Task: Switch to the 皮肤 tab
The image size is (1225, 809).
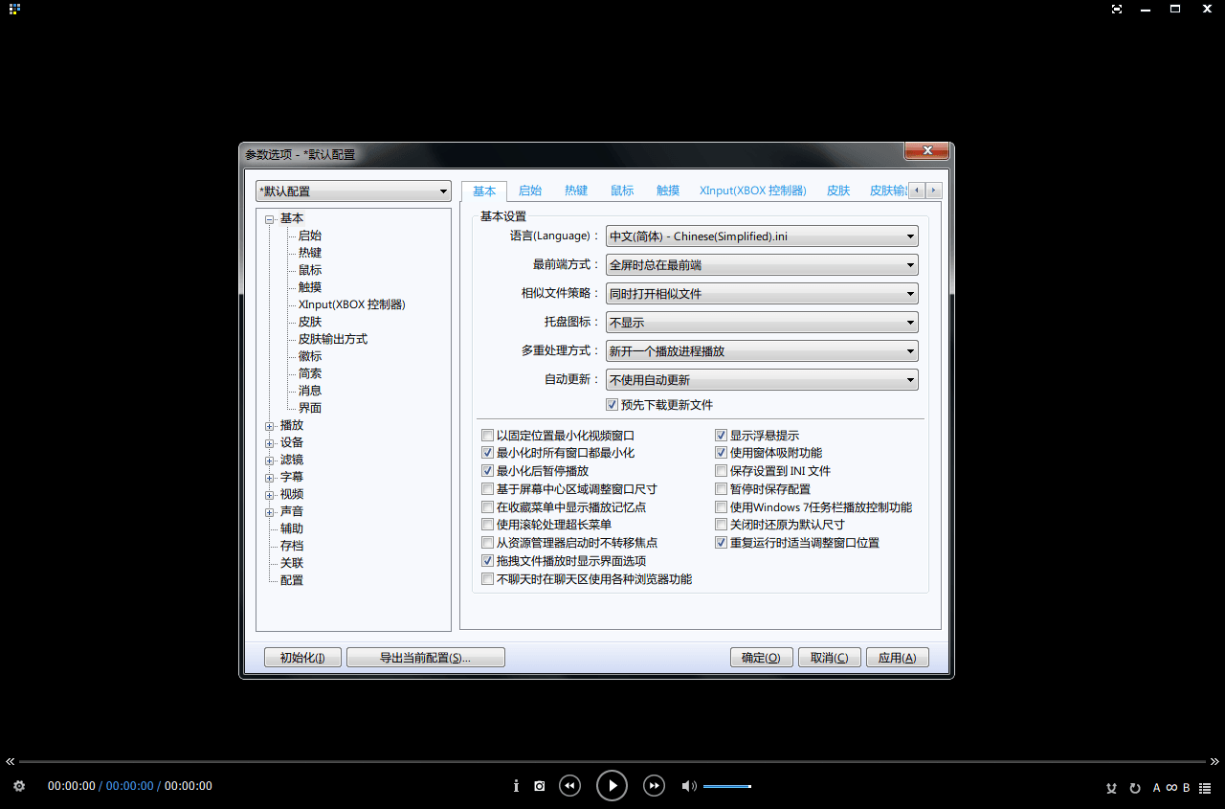Action: pyautogui.click(x=838, y=191)
